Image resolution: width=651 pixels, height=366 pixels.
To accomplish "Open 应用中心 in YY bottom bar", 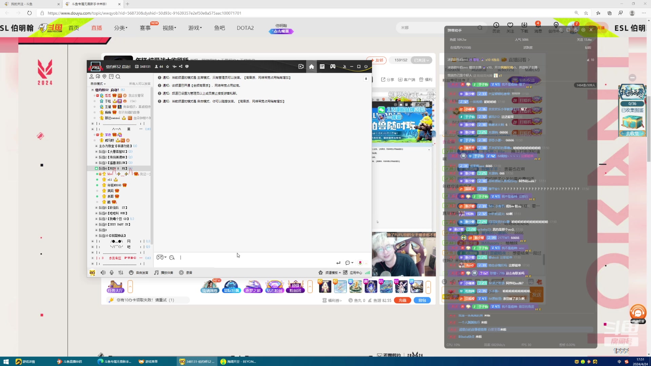I will pos(353,272).
